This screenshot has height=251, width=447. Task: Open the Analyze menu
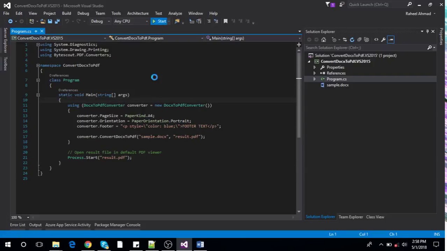pyautogui.click(x=175, y=13)
